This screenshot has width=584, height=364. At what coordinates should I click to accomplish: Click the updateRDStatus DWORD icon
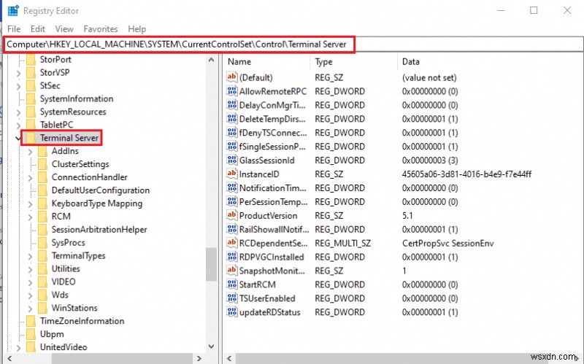[231, 311]
